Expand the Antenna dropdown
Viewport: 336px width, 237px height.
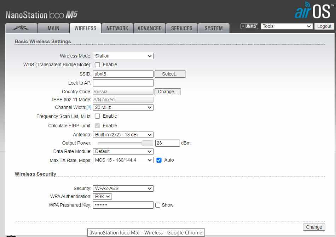coord(123,135)
